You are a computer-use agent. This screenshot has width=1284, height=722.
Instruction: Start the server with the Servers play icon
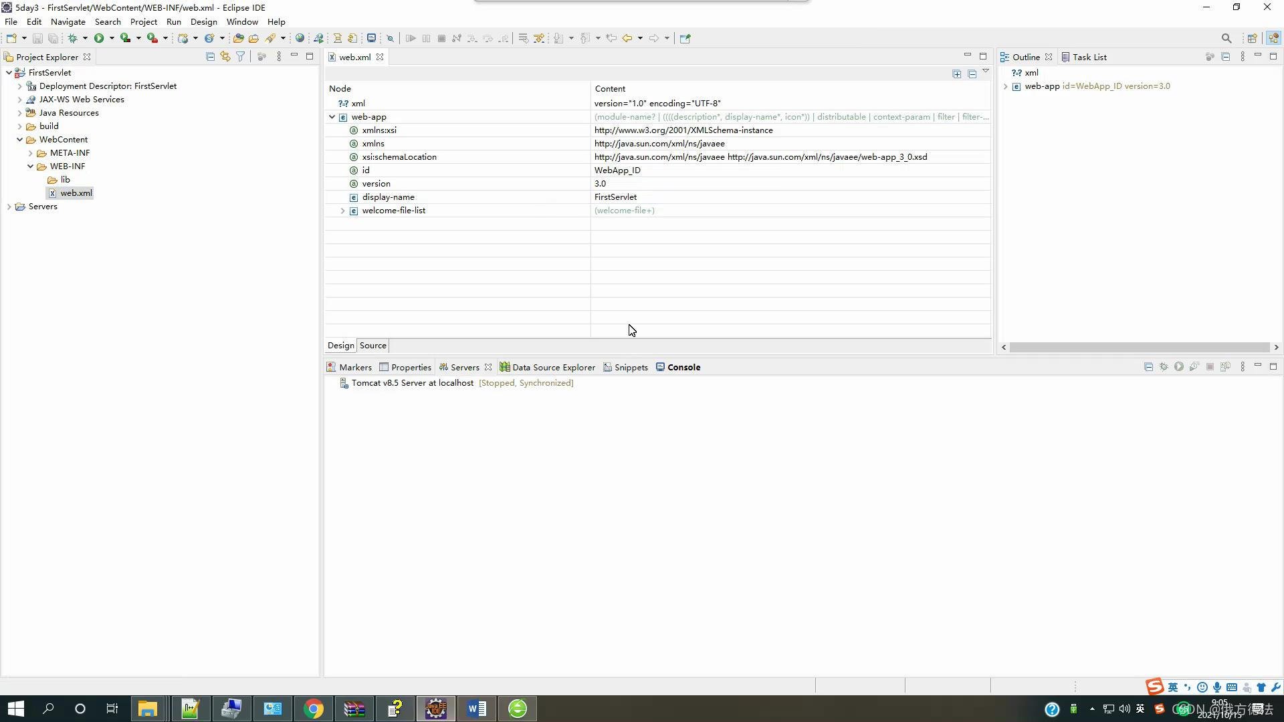pyautogui.click(x=1178, y=366)
